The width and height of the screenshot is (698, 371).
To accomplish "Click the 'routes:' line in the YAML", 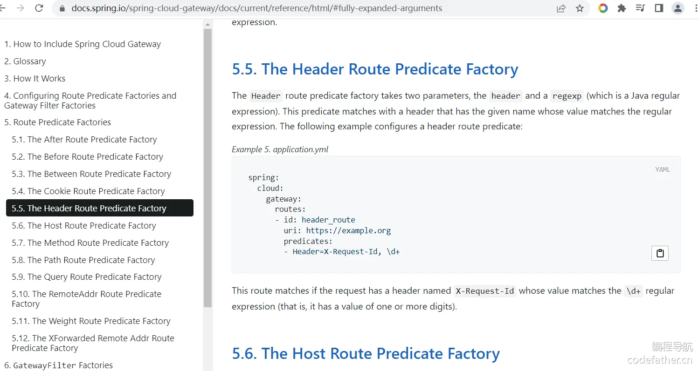I will pyautogui.click(x=290, y=209).
